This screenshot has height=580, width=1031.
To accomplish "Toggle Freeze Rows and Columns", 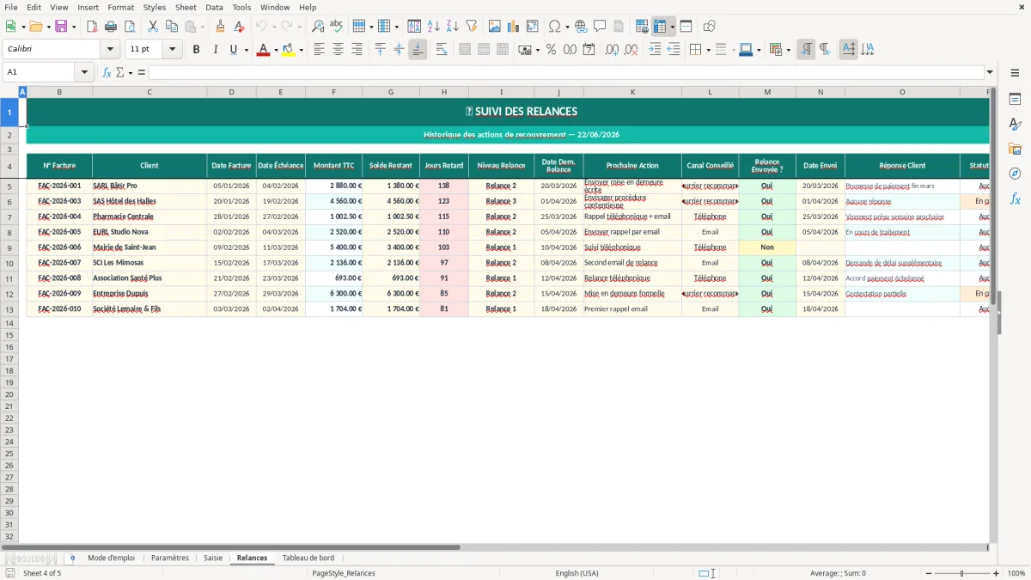I will [660, 27].
